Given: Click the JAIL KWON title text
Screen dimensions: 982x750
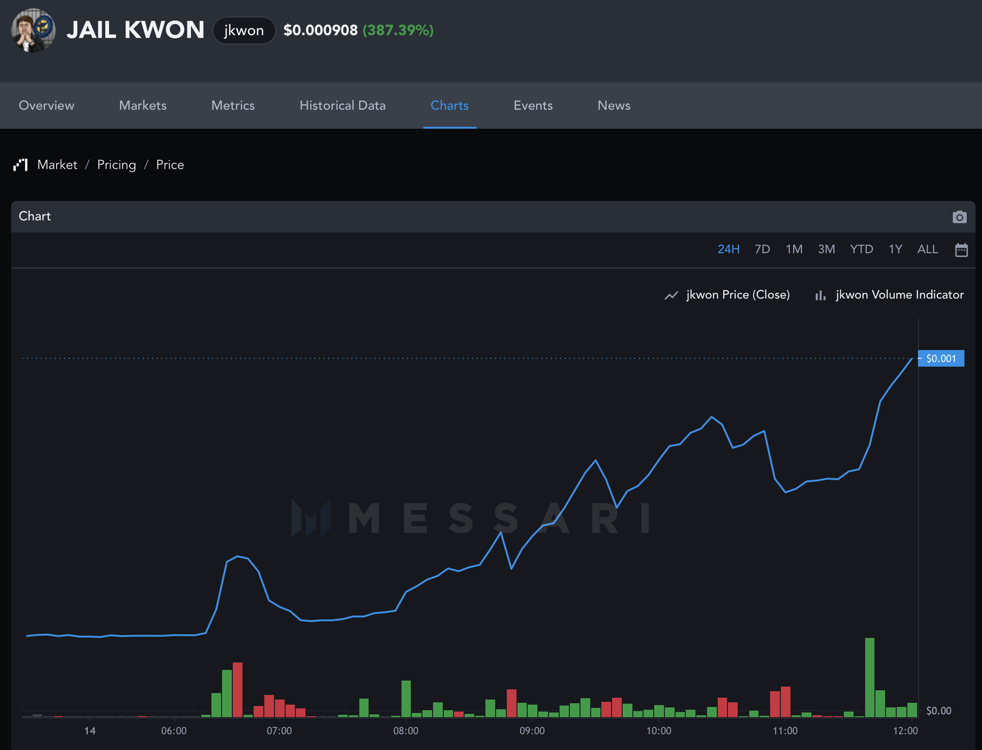Looking at the screenshot, I should pos(136,30).
